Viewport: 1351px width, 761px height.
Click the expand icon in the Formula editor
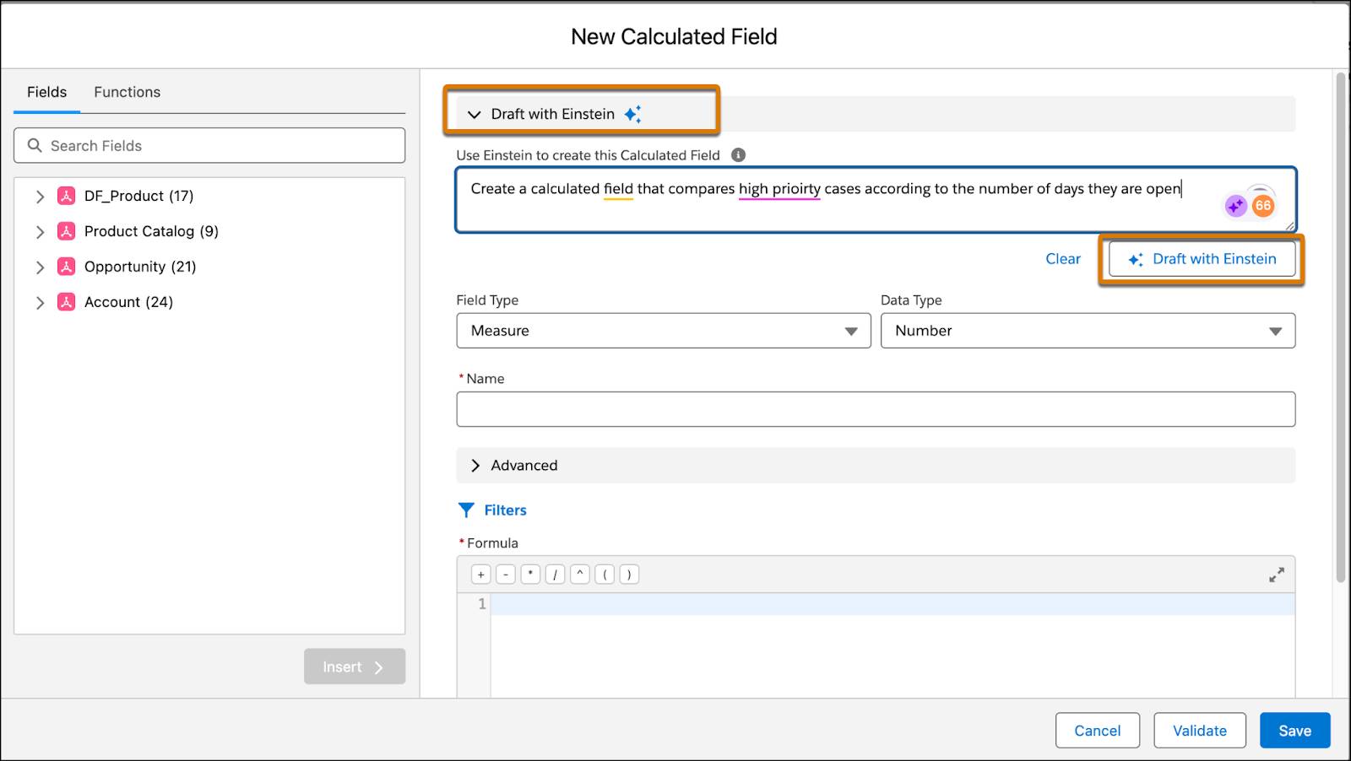coord(1278,574)
